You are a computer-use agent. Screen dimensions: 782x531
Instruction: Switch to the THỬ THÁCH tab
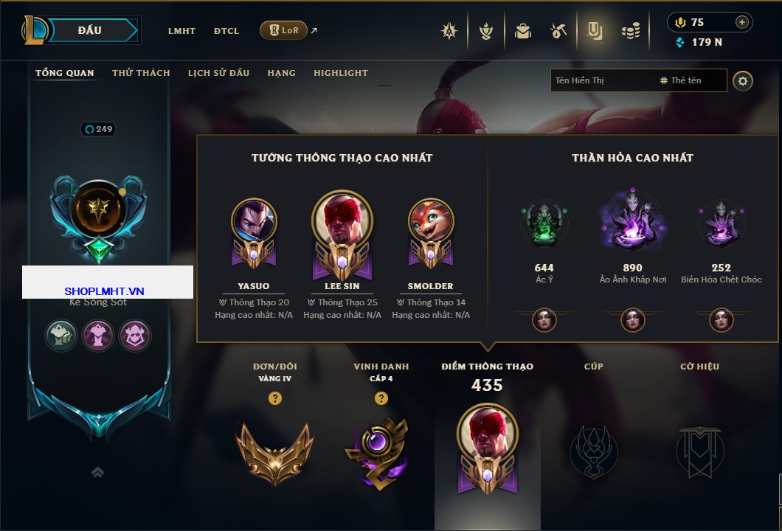[x=141, y=73]
